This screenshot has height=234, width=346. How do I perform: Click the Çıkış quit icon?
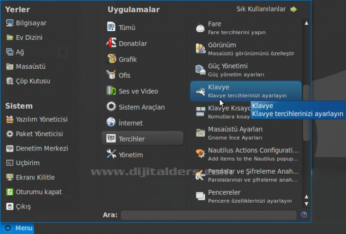point(9,206)
